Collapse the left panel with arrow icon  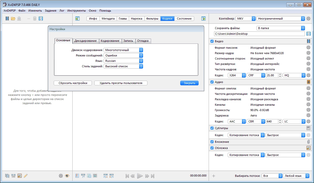[x=77, y=19]
